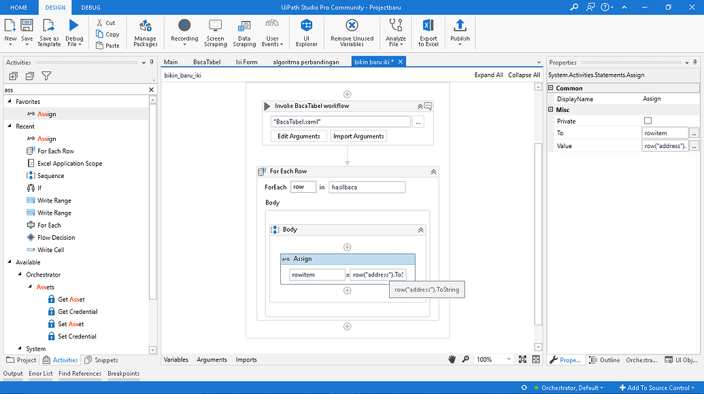Screen dimensions: 704x394
Task: Run Debug File play icon
Action: 74,26
